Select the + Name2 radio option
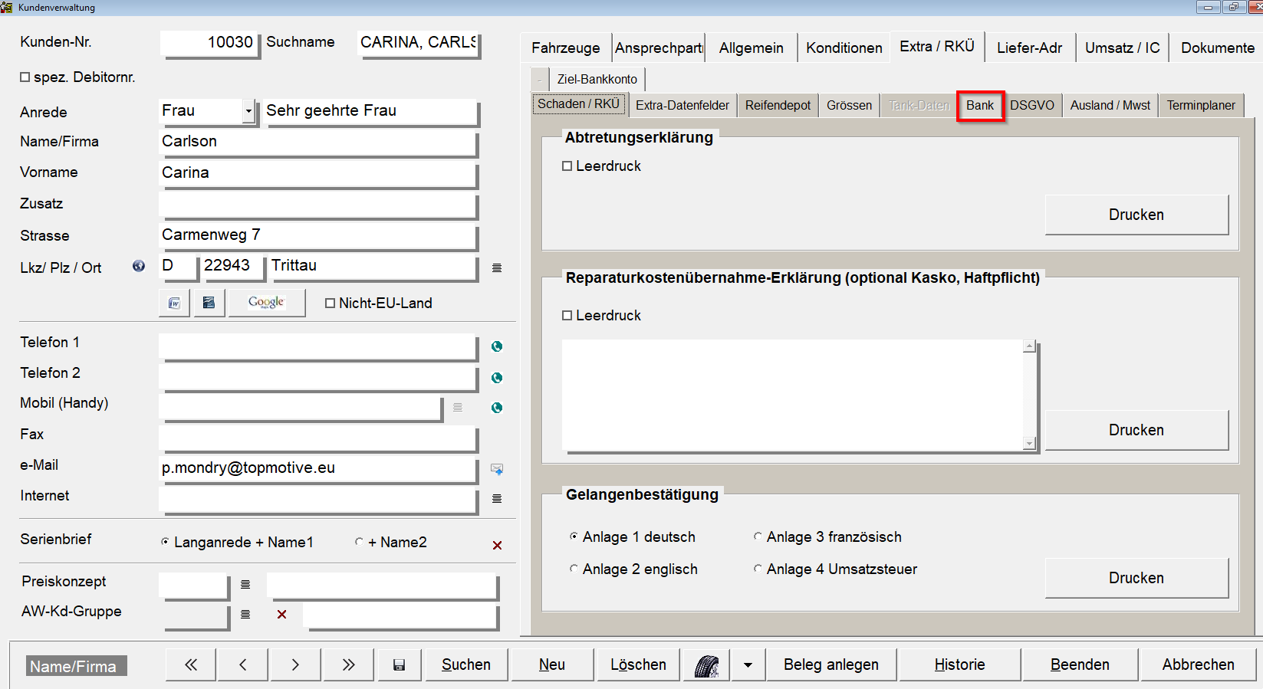Screen dimensions: 1263x689 coord(359,542)
